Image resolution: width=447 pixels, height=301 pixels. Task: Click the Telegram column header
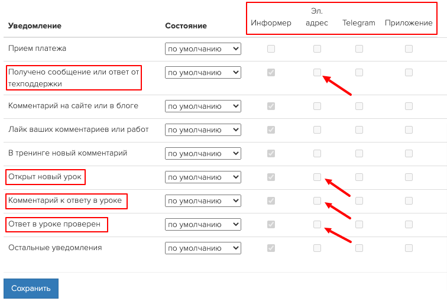[359, 23]
